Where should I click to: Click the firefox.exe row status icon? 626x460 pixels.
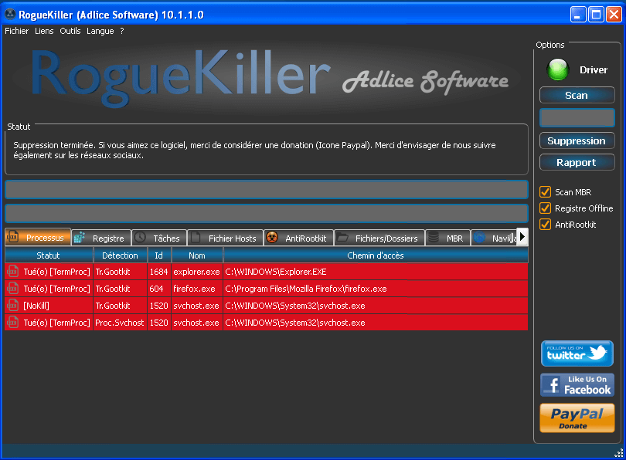12,289
